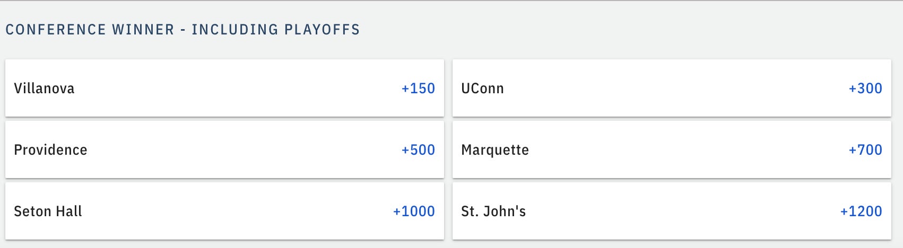Select Seton Hall +1000 odds
The image size is (903, 248).
[x=414, y=211]
